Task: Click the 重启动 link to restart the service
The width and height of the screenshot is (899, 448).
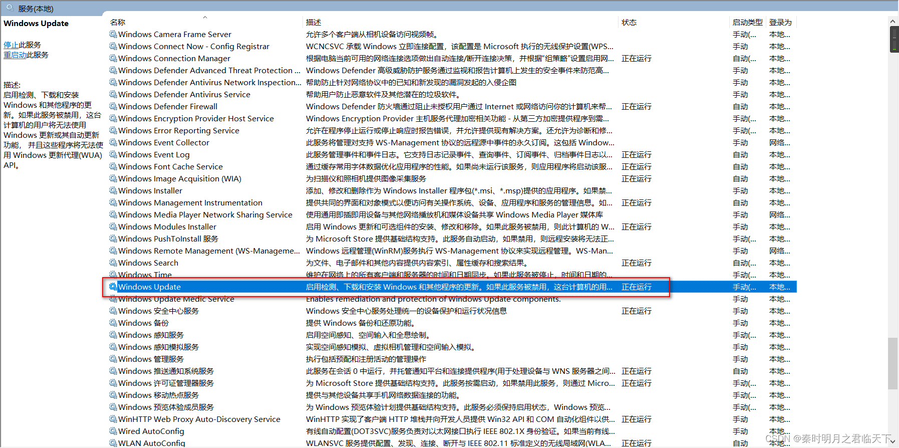Action: (x=15, y=55)
